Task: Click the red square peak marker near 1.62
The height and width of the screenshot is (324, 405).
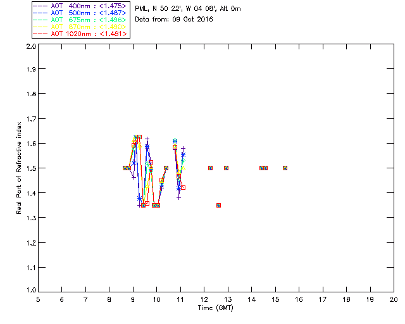Action: [x=139, y=137]
